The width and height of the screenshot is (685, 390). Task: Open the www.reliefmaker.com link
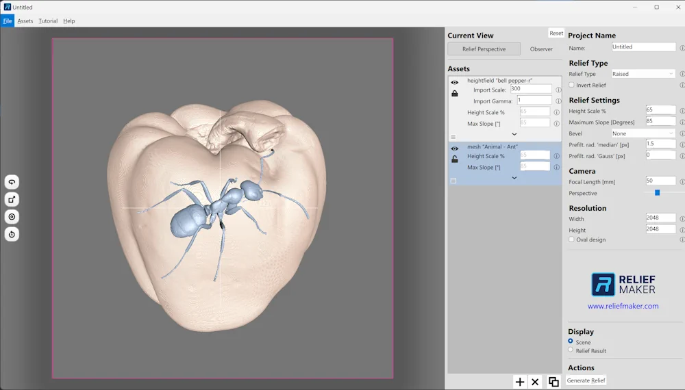pyautogui.click(x=623, y=307)
